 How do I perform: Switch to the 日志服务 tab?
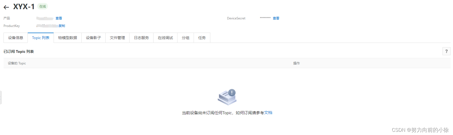pos(141,38)
